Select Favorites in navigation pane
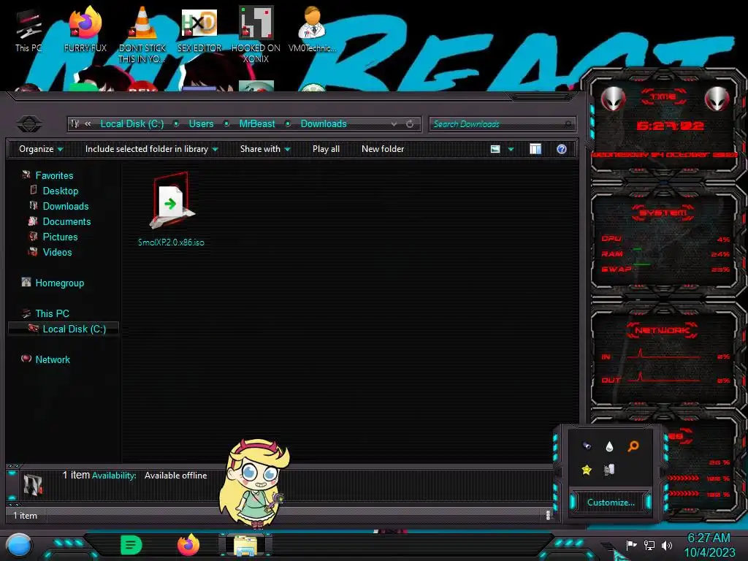Screen dimensions: 748x561 tap(54, 175)
